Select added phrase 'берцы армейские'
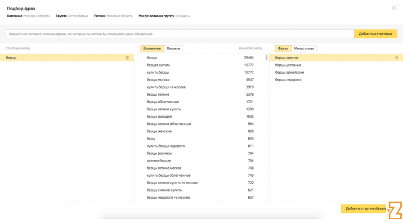 (289, 73)
